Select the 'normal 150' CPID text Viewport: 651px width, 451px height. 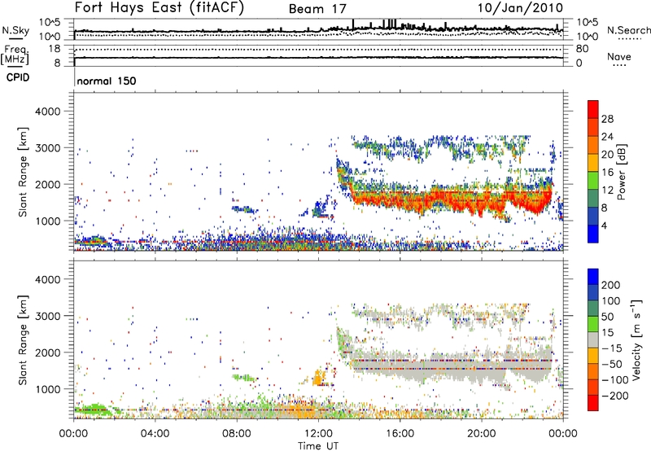[107, 81]
